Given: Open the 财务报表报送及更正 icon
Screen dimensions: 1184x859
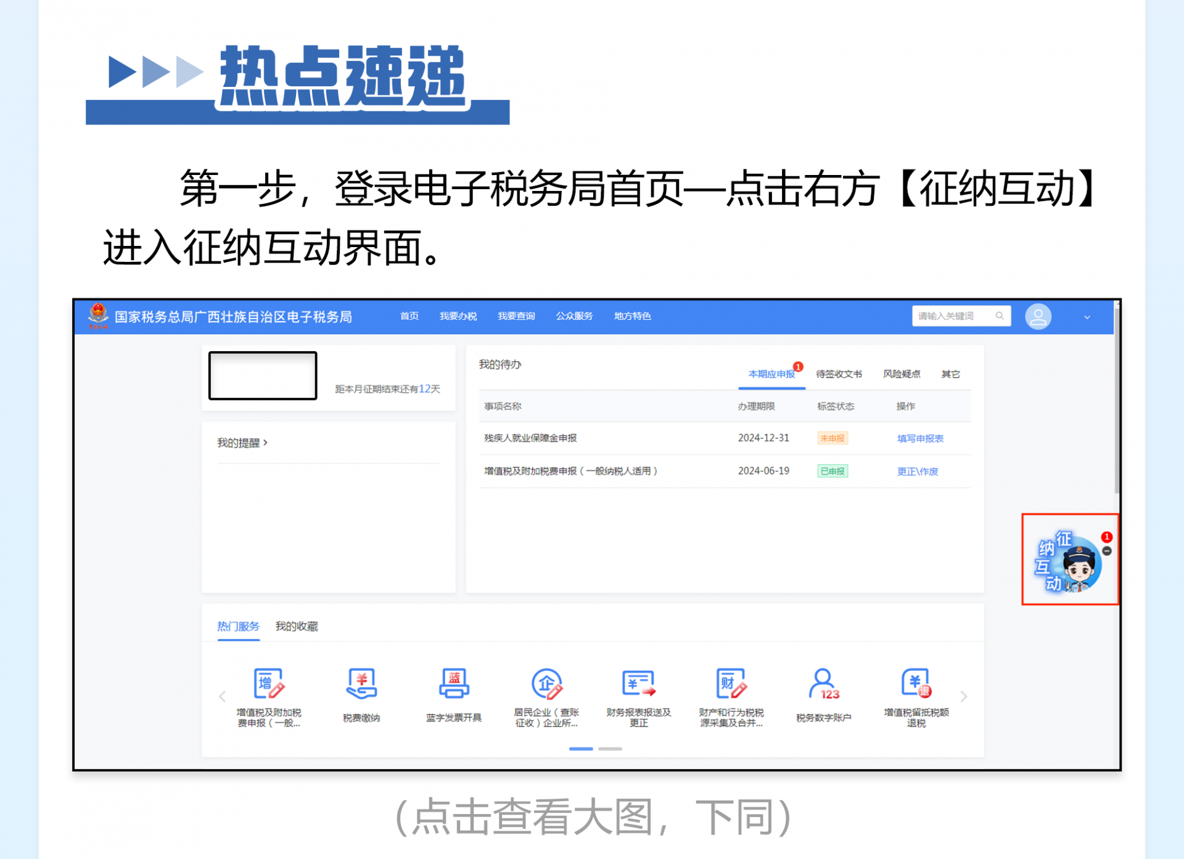Looking at the screenshot, I should [x=638, y=684].
